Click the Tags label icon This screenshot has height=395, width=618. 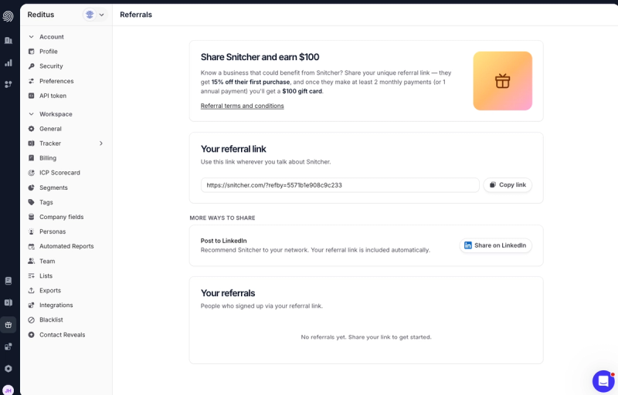point(32,202)
